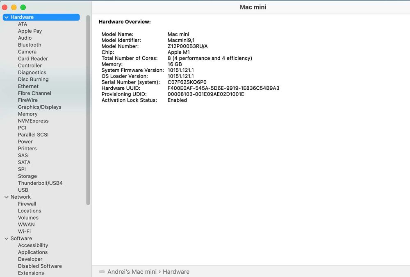View the Graphics/Displays section
The width and height of the screenshot is (410, 277).
(x=39, y=107)
